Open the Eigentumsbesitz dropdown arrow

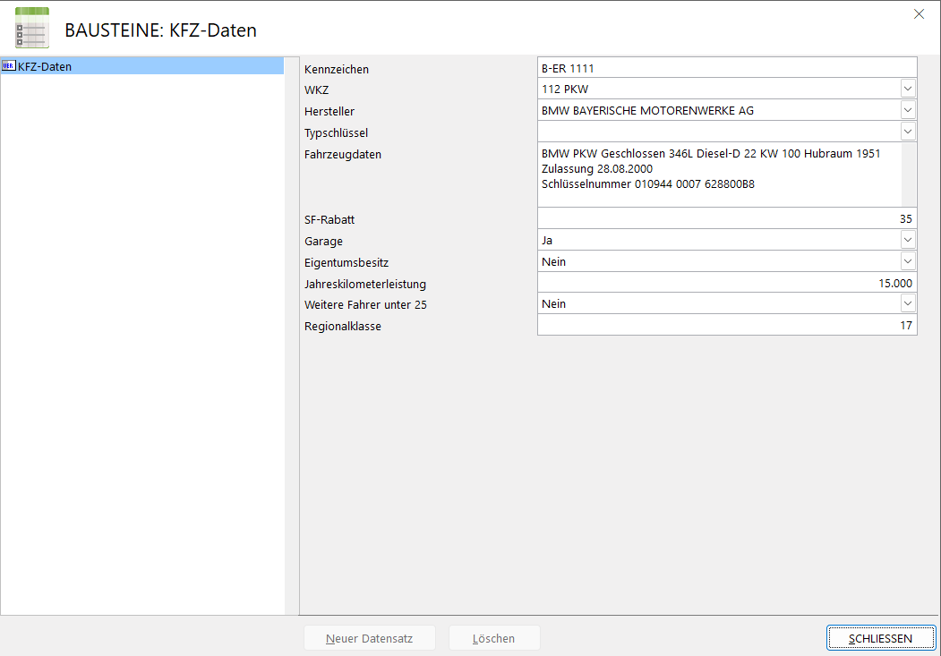(x=908, y=261)
